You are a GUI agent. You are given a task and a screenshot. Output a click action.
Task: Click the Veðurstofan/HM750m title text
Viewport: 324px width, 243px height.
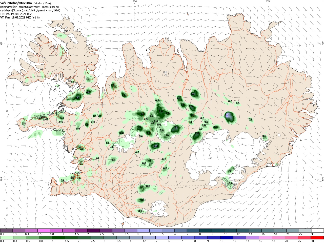point(16,3)
